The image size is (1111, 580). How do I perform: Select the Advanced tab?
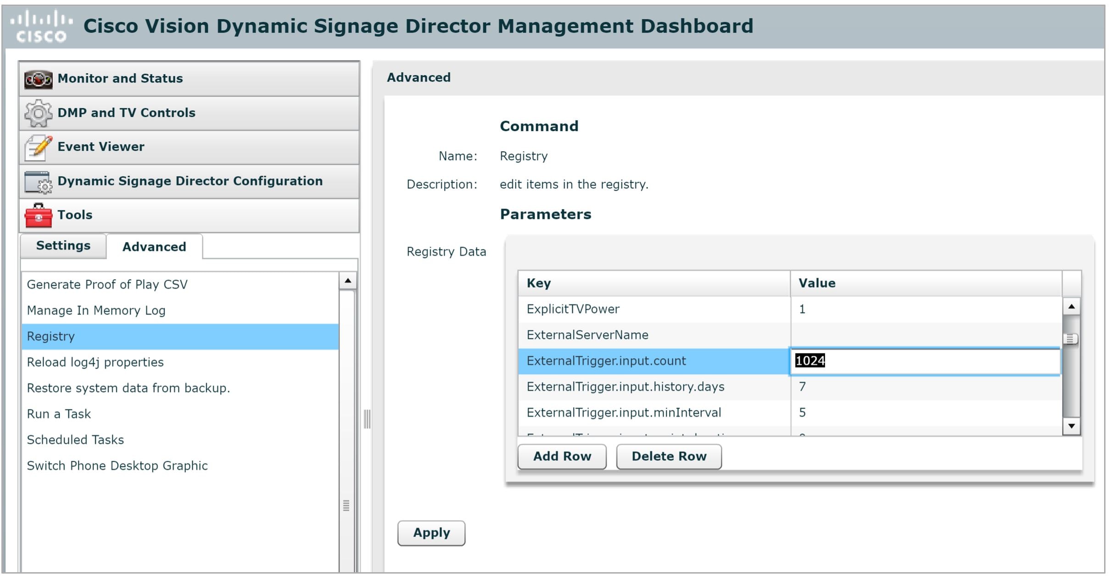point(154,247)
